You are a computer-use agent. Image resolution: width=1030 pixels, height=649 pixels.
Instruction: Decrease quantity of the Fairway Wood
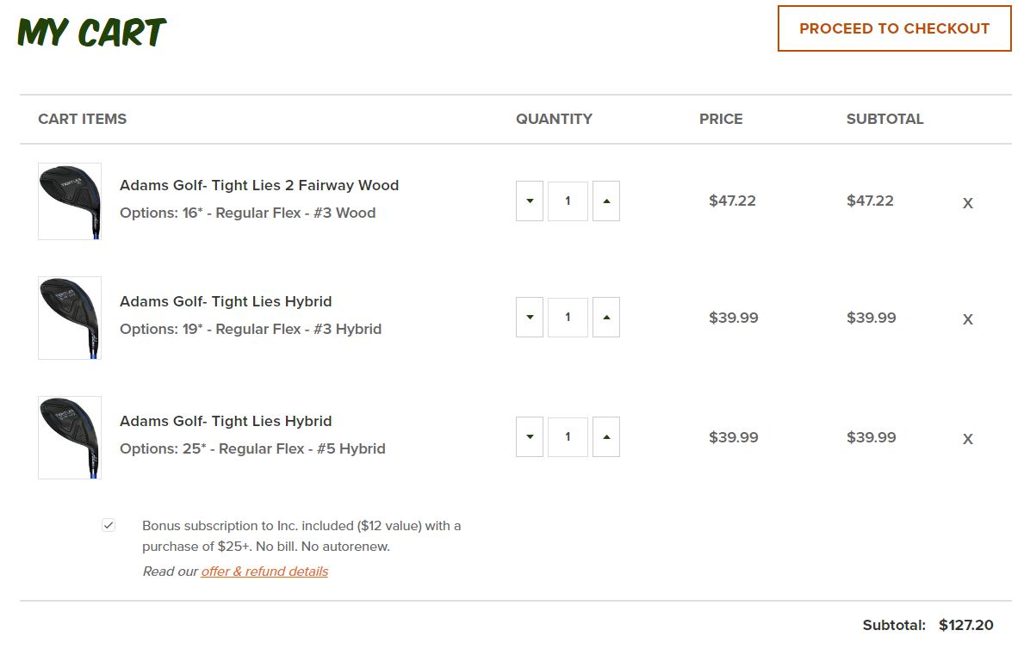click(530, 201)
